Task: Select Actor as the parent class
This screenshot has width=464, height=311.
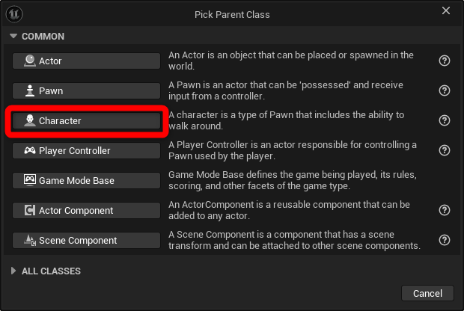Action: [x=86, y=61]
